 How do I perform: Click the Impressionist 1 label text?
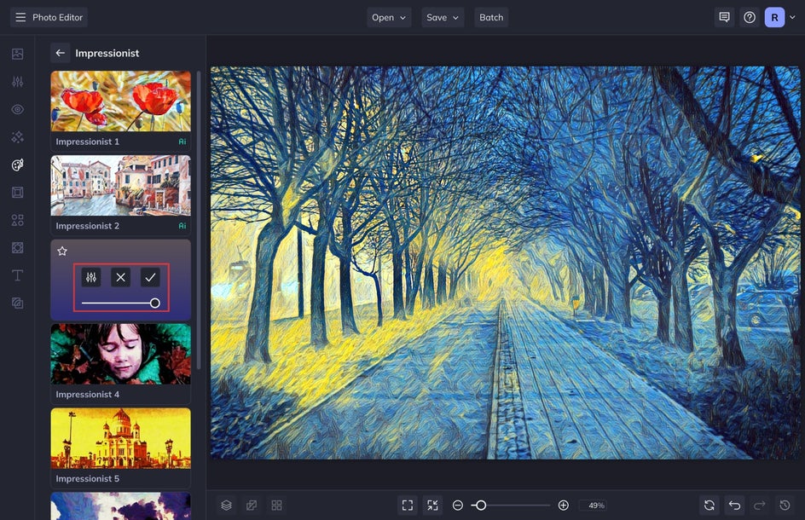point(87,142)
